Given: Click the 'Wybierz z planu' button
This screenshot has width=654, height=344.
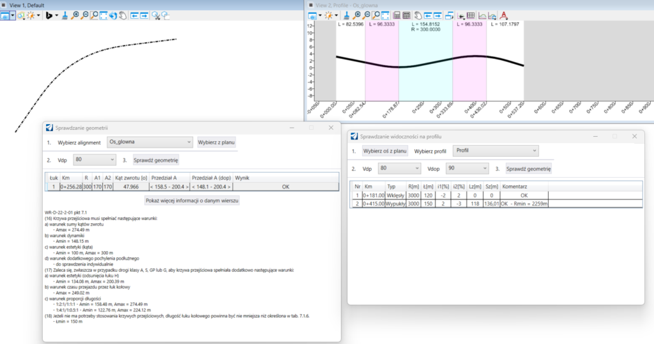Looking at the screenshot, I should point(217,142).
